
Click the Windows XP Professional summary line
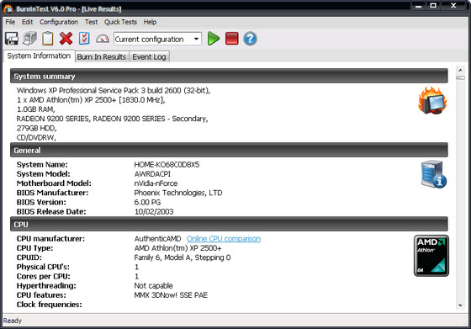tap(114, 90)
